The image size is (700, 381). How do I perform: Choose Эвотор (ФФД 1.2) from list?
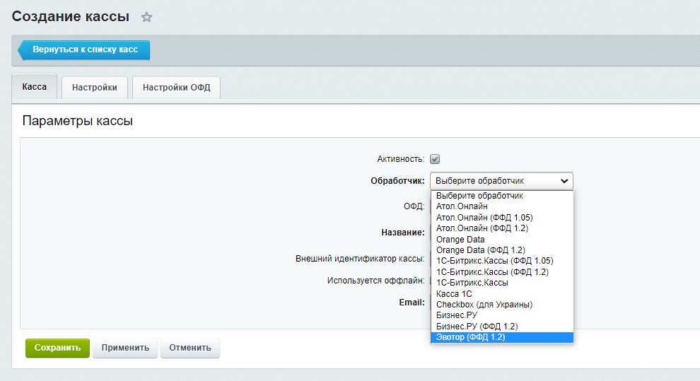tap(471, 337)
